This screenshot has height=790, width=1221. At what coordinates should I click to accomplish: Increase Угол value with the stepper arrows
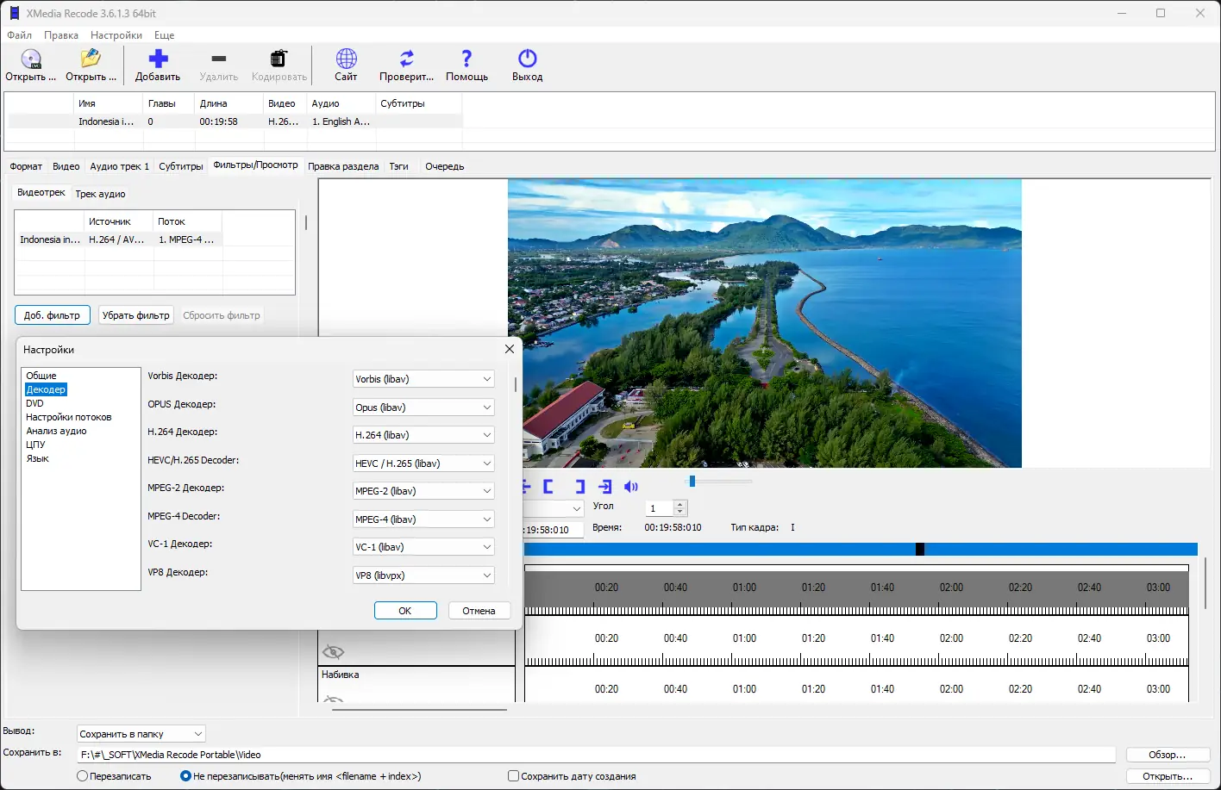679,504
